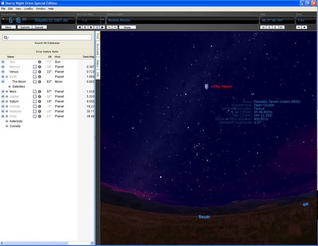Expand the Saturn tree node

(7, 102)
